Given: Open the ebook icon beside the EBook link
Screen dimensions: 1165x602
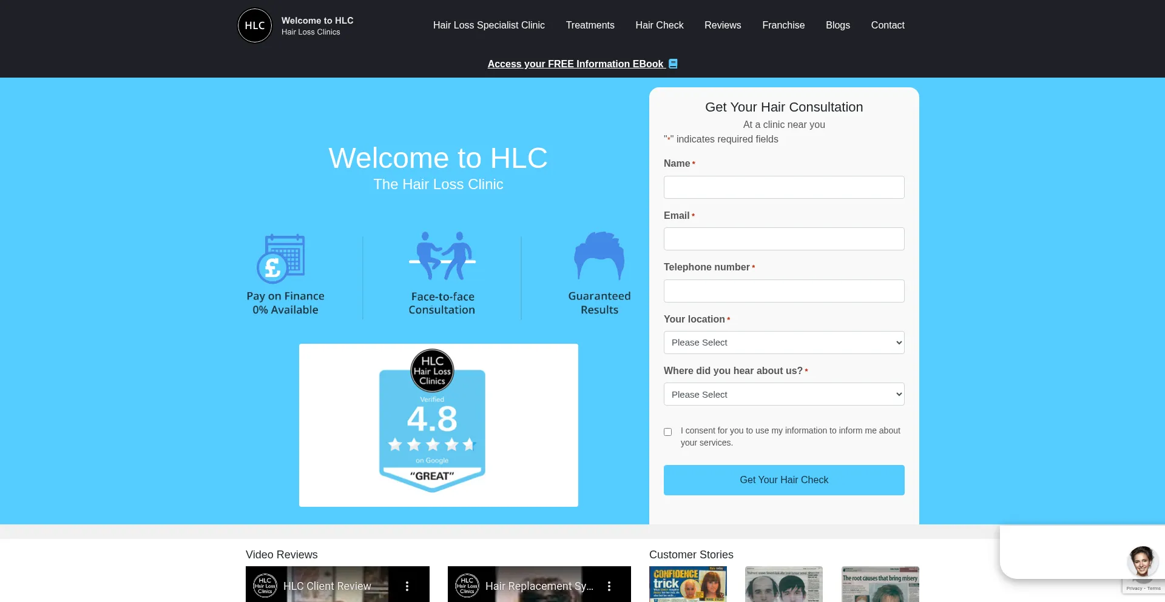Looking at the screenshot, I should pos(673,64).
